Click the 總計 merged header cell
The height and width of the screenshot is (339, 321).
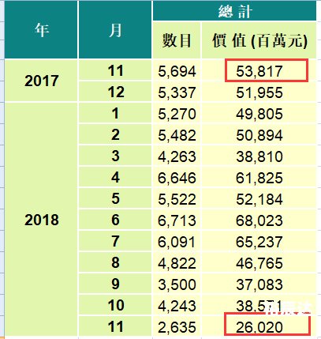point(234,10)
